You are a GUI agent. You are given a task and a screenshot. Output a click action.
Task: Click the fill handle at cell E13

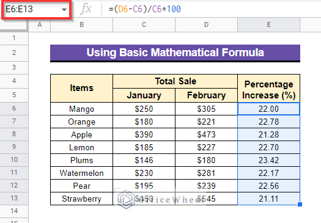point(300,205)
